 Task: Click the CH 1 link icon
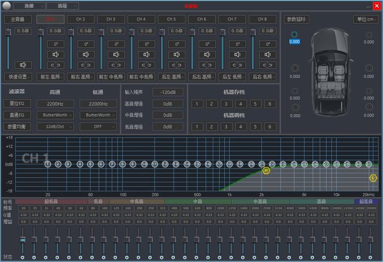pos(56,65)
